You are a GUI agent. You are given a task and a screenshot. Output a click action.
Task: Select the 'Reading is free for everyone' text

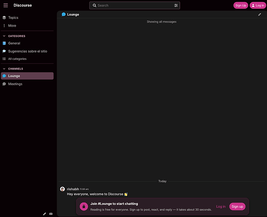click(x=151, y=210)
